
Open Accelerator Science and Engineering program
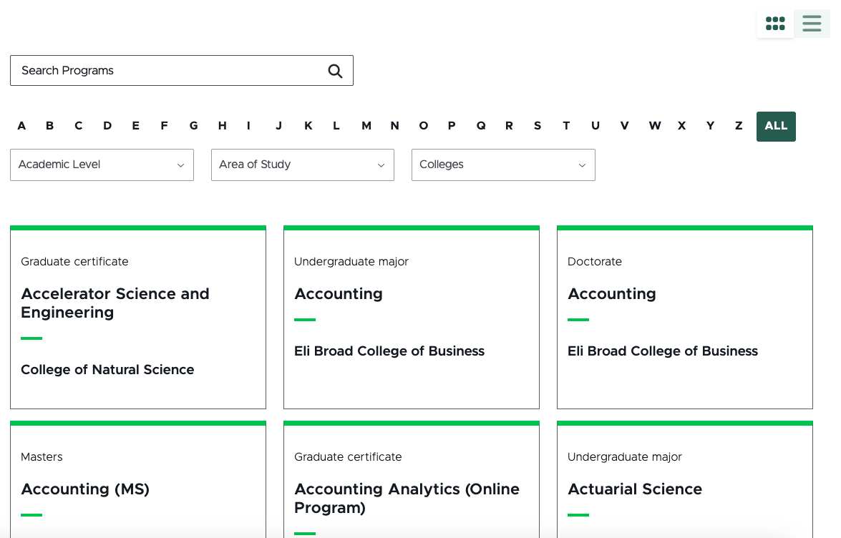115,303
